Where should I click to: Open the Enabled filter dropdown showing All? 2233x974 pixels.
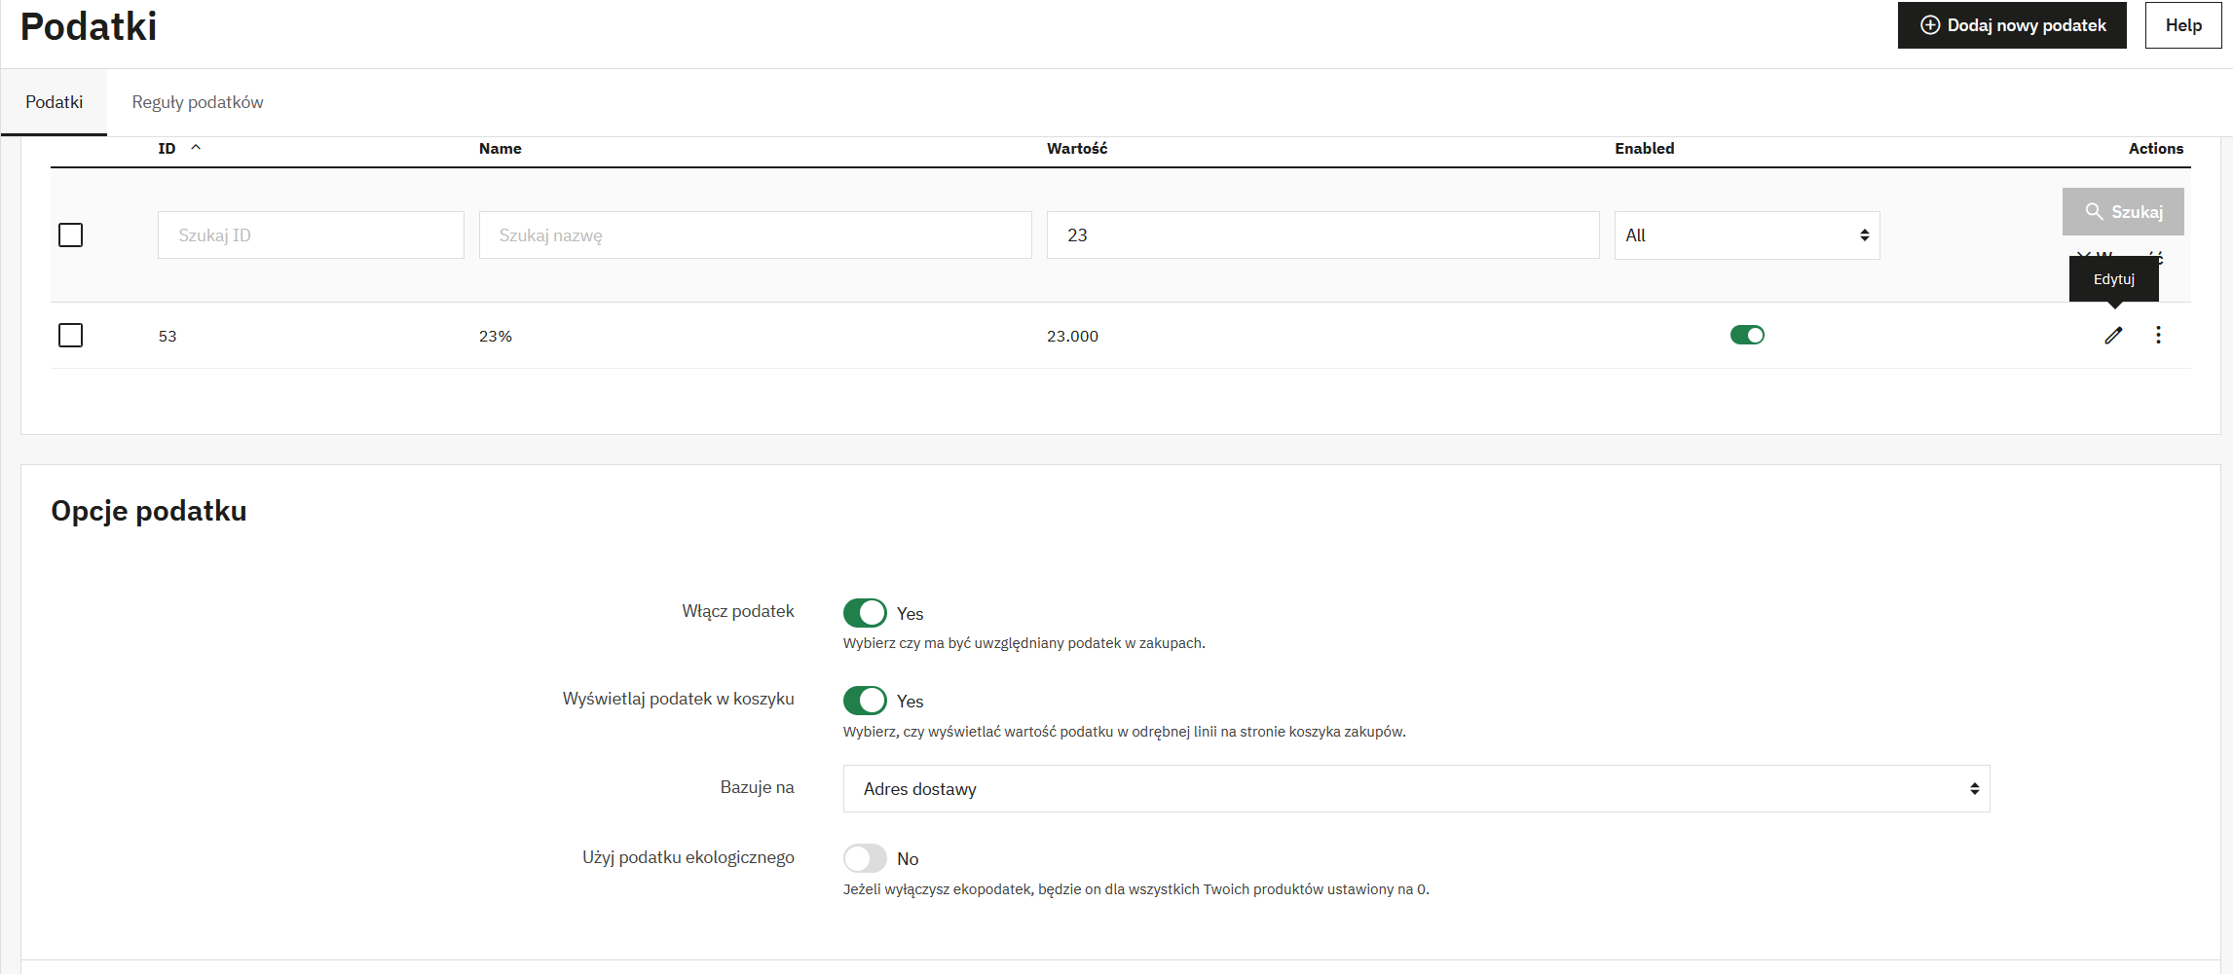pyautogui.click(x=1746, y=235)
